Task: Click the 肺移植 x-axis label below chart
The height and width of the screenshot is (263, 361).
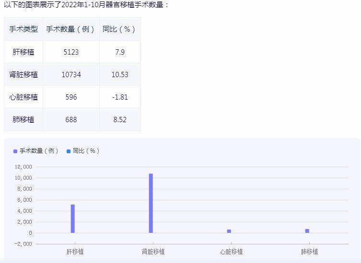Action: [x=309, y=252]
